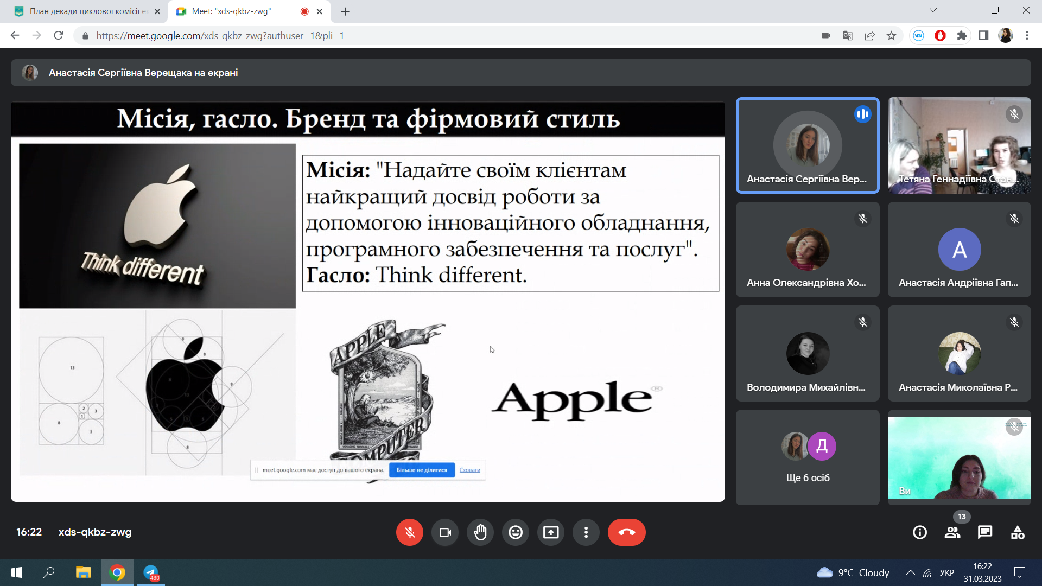Show hidden system tray icons
Screen dimensions: 1042x586
tap(911, 572)
